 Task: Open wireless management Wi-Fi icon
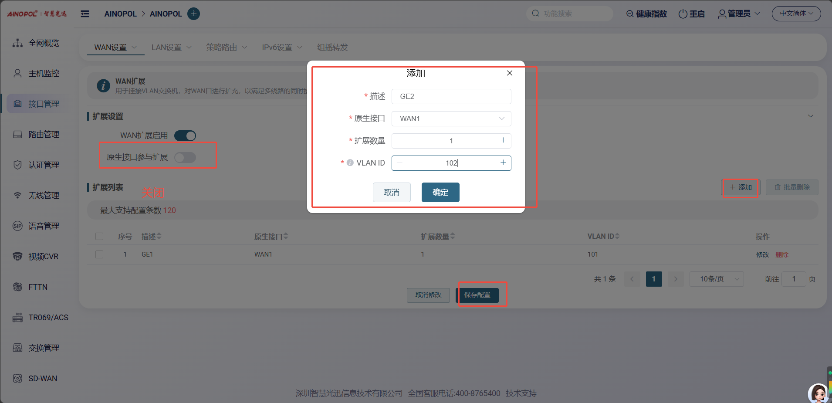click(x=17, y=195)
